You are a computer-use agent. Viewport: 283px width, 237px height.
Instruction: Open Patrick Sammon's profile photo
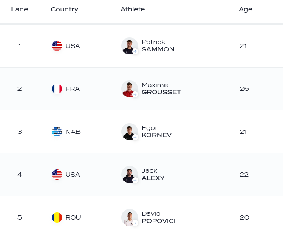129,46
